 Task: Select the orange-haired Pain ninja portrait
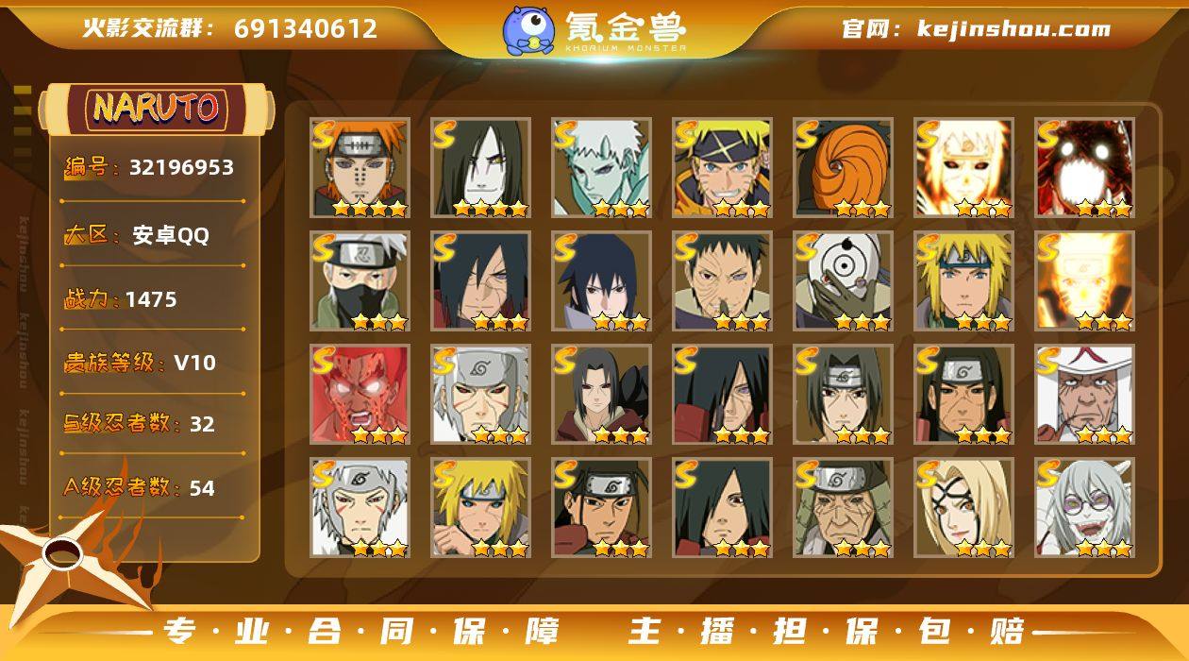(360, 168)
